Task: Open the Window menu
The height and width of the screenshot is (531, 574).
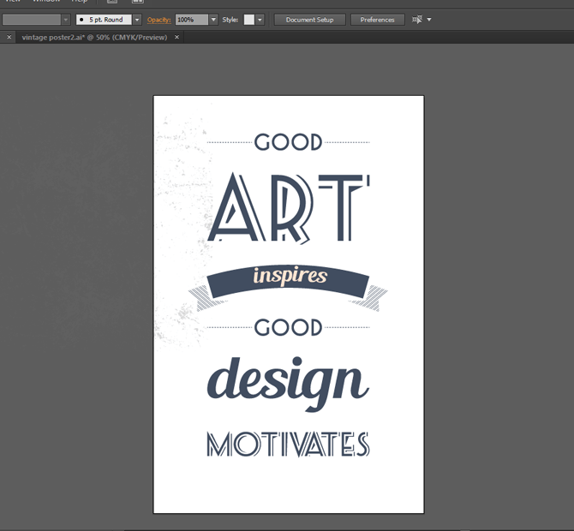Action: pyautogui.click(x=46, y=2)
